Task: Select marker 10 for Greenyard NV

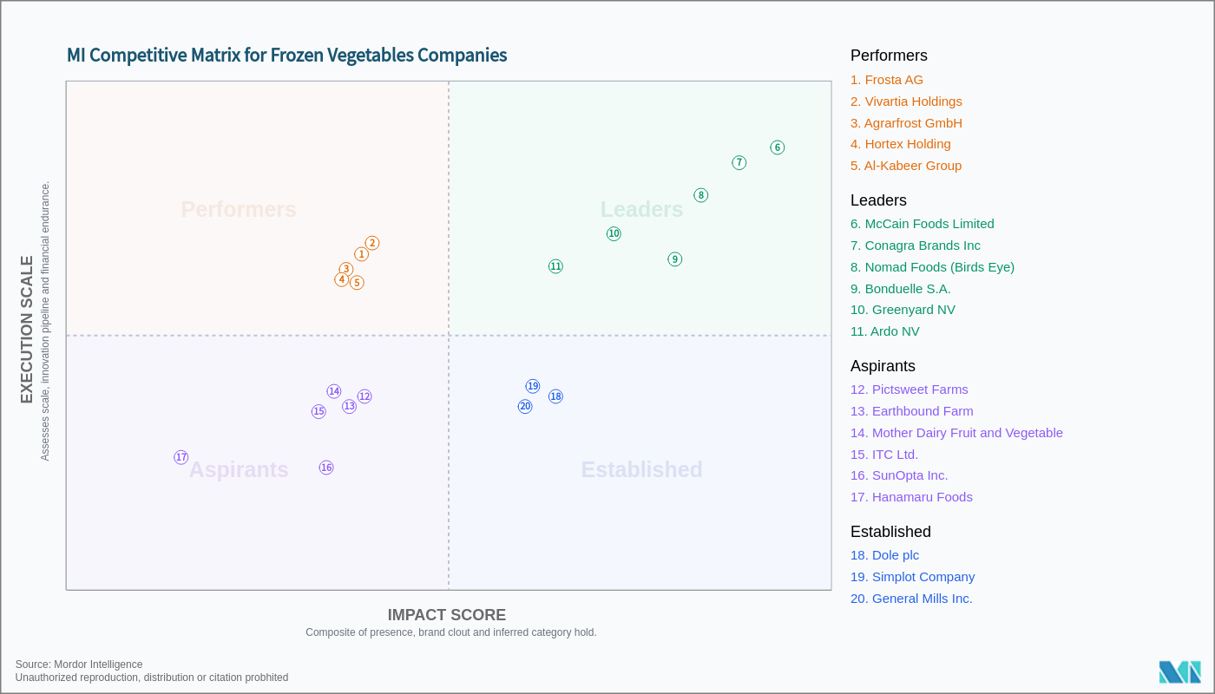Action: (x=614, y=233)
